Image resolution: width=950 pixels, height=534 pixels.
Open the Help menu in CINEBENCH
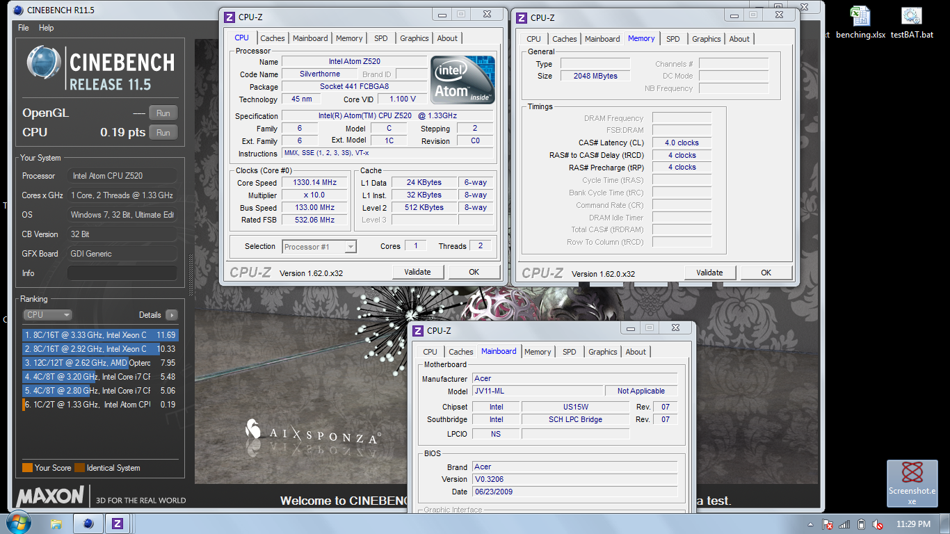(x=47, y=28)
